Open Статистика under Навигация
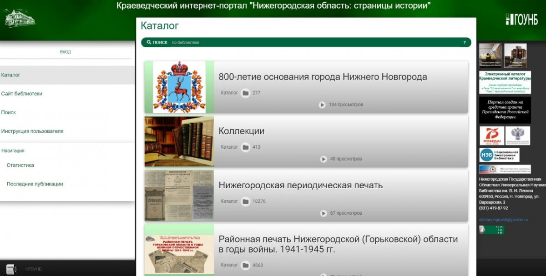Viewport: 546px width, 276px height. coord(20,166)
